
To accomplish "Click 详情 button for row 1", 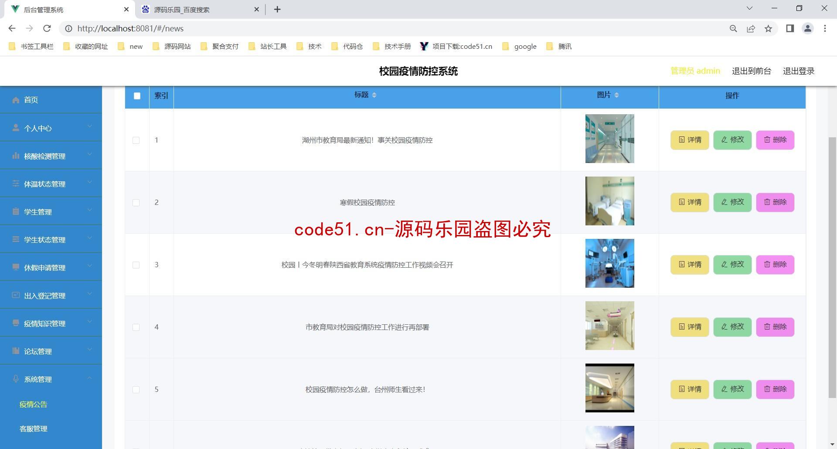I will coord(690,140).
